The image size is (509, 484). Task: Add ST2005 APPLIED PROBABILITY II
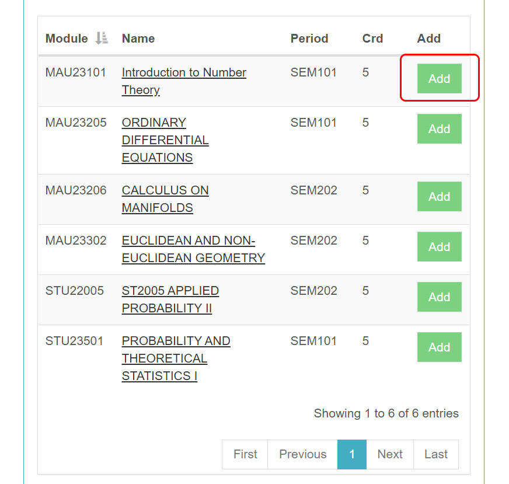[439, 297]
